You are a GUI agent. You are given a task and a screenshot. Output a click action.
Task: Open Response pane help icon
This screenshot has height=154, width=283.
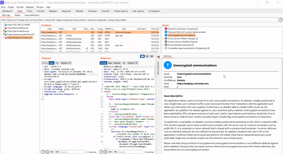(x=101, y=152)
